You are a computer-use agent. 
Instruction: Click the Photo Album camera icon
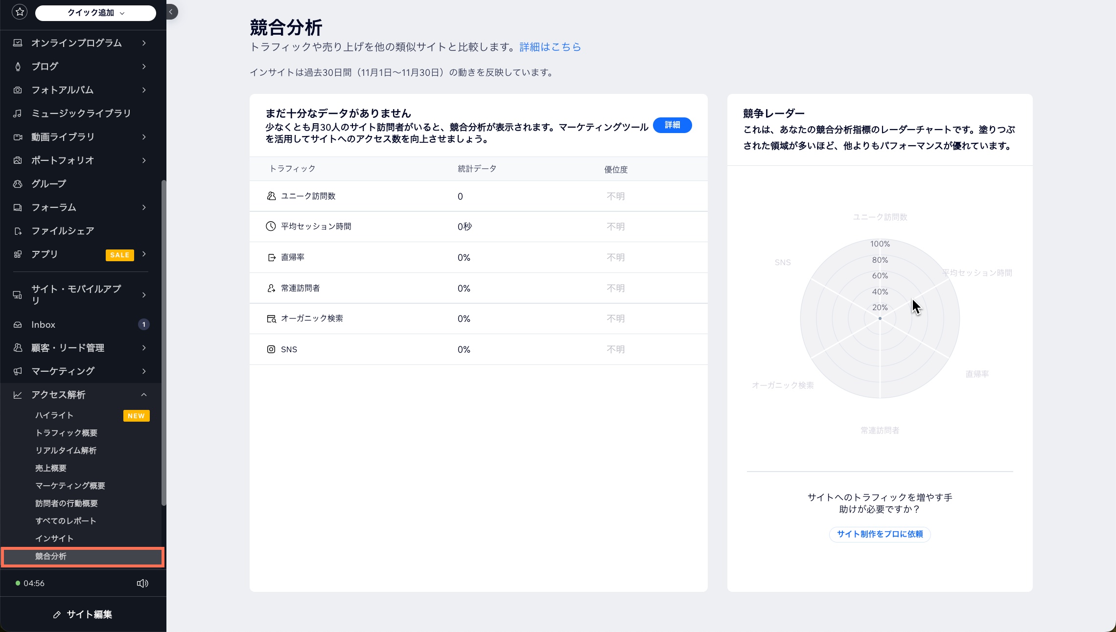click(x=18, y=90)
